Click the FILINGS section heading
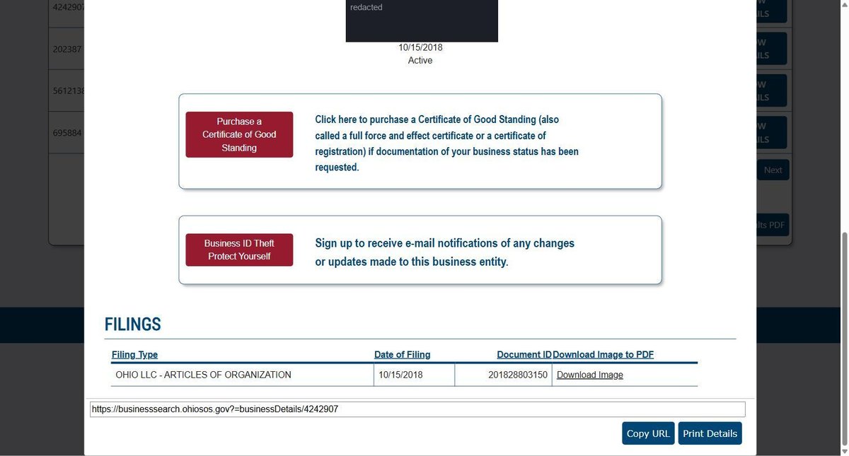This screenshot has width=849, height=456. point(133,325)
